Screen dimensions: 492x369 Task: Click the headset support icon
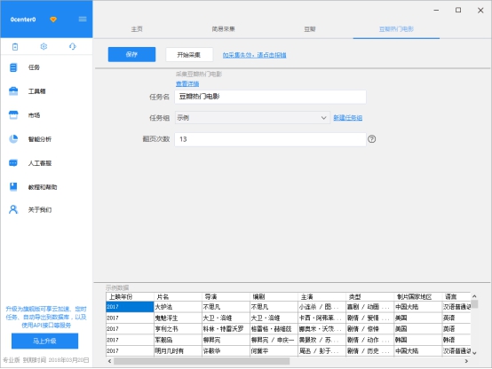click(x=73, y=46)
